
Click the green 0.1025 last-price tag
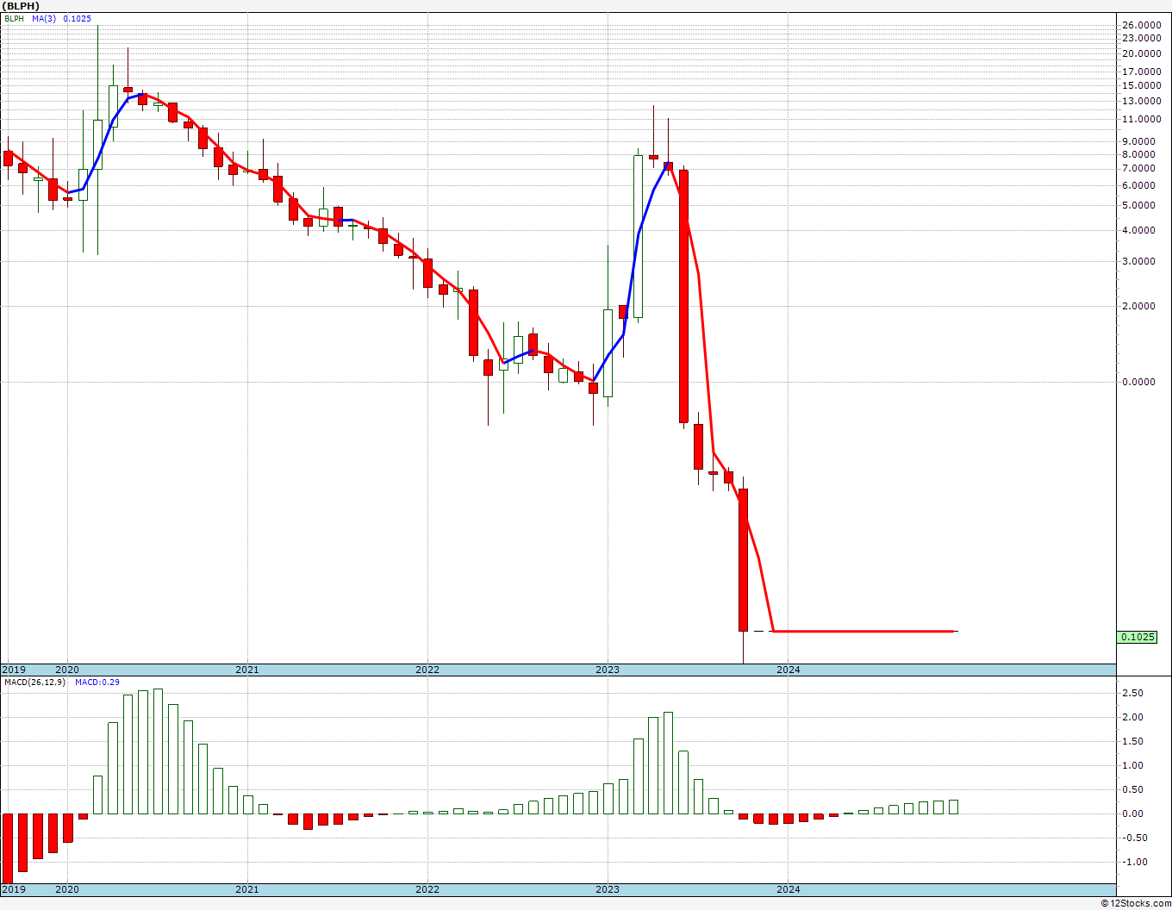click(1138, 637)
